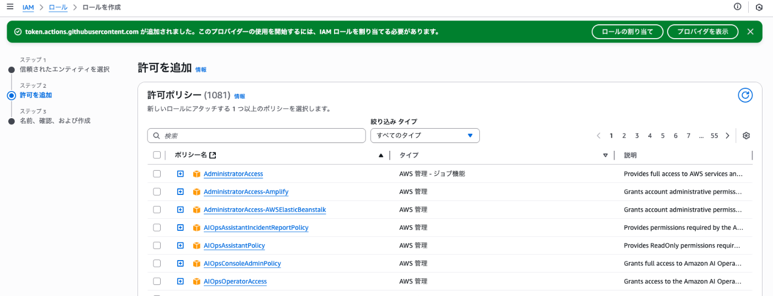The height and width of the screenshot is (296, 773).
Task: Expand the AIOpsConsoleAdminPolicy details
Action: pos(180,264)
